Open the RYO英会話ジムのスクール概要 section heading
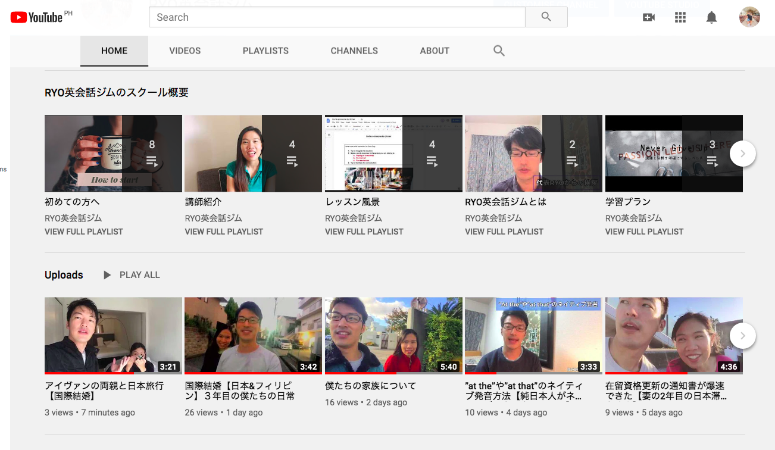 point(117,92)
